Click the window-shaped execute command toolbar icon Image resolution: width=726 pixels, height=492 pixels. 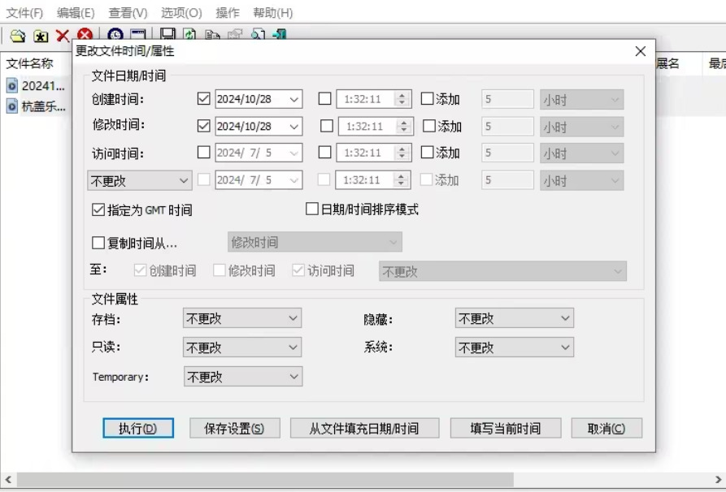tap(138, 35)
